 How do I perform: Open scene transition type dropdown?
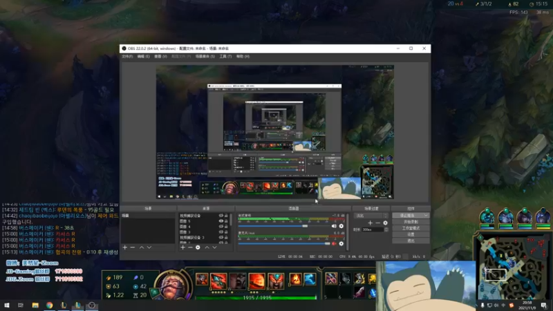371,216
